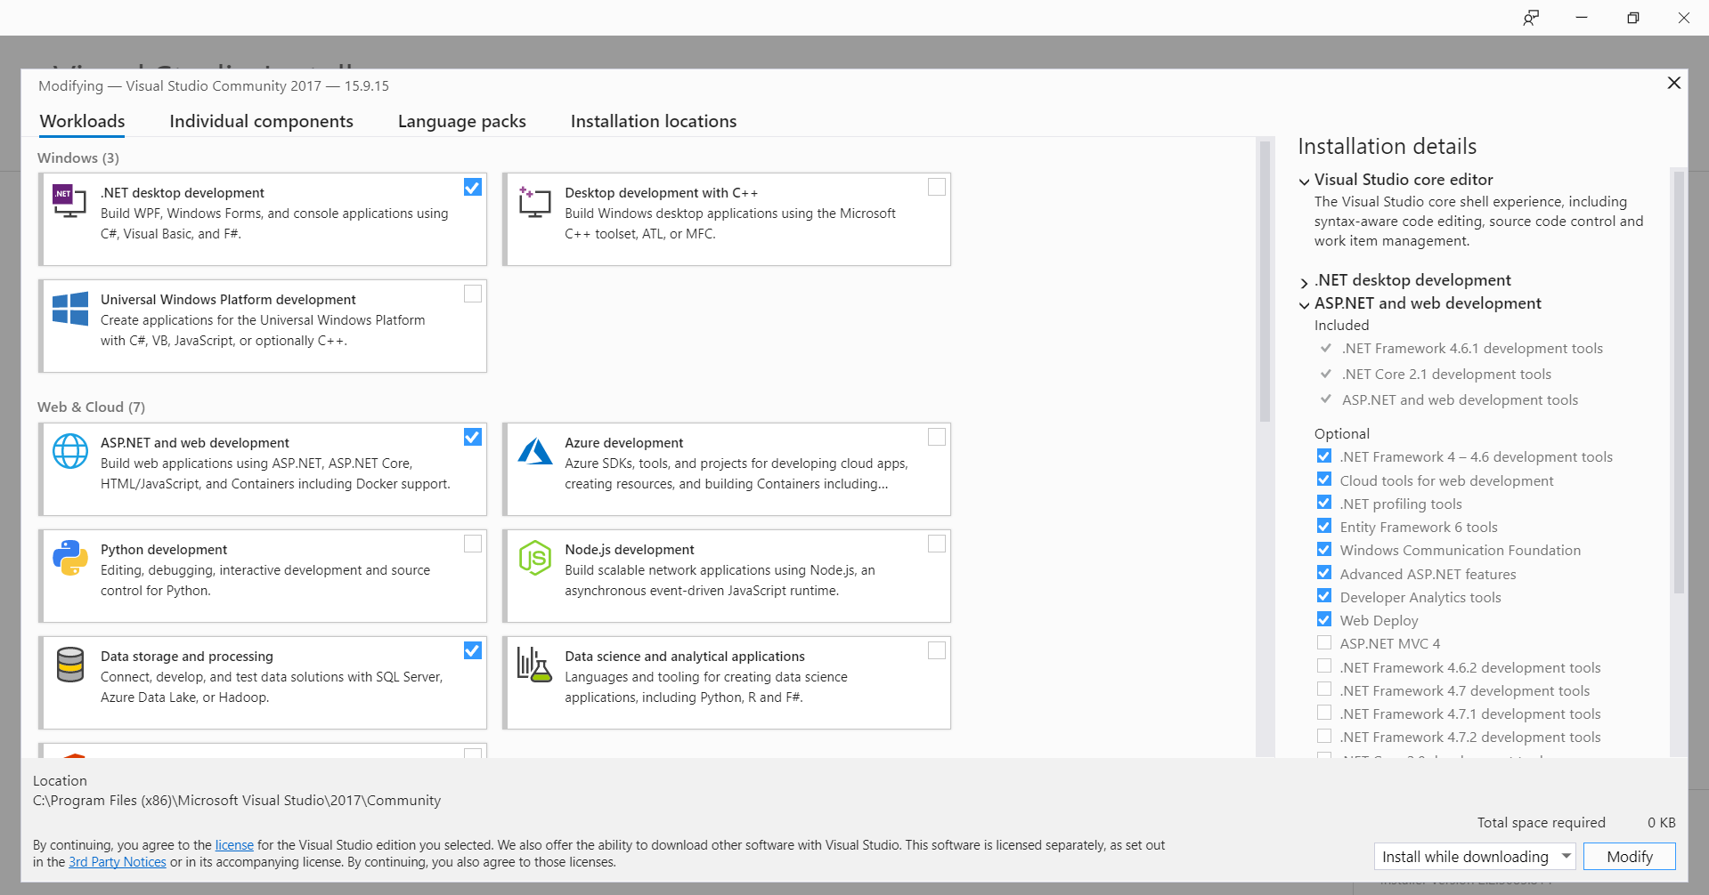Close the Modifying dialog with the X

(x=1674, y=83)
